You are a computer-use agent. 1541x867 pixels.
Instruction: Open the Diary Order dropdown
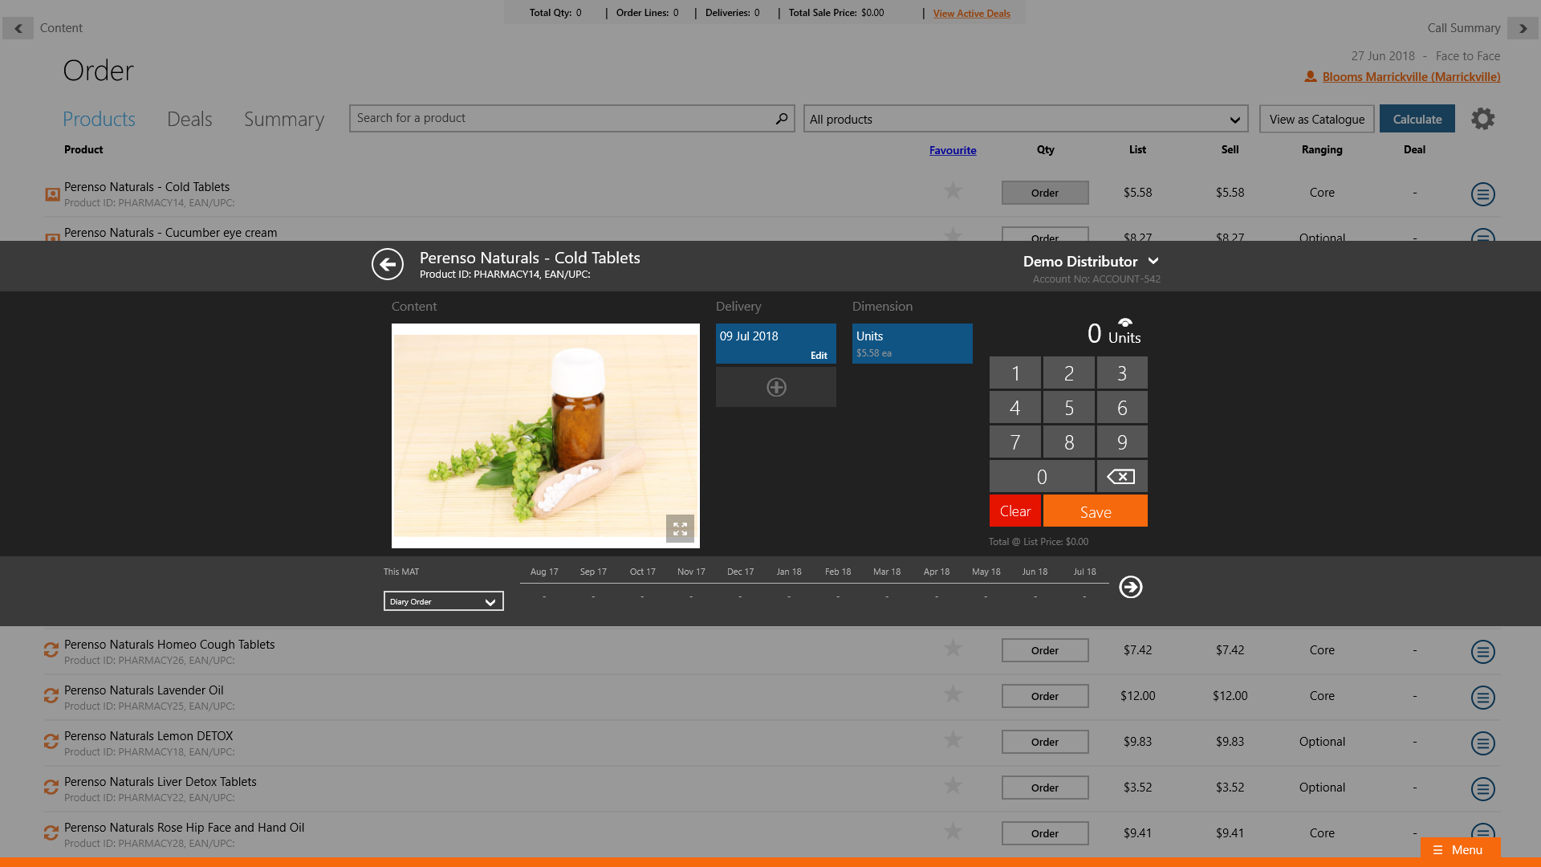click(443, 602)
